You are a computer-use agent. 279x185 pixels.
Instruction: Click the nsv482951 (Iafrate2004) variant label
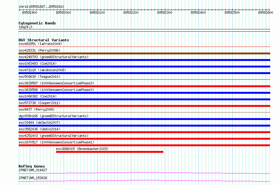tap(40, 44)
